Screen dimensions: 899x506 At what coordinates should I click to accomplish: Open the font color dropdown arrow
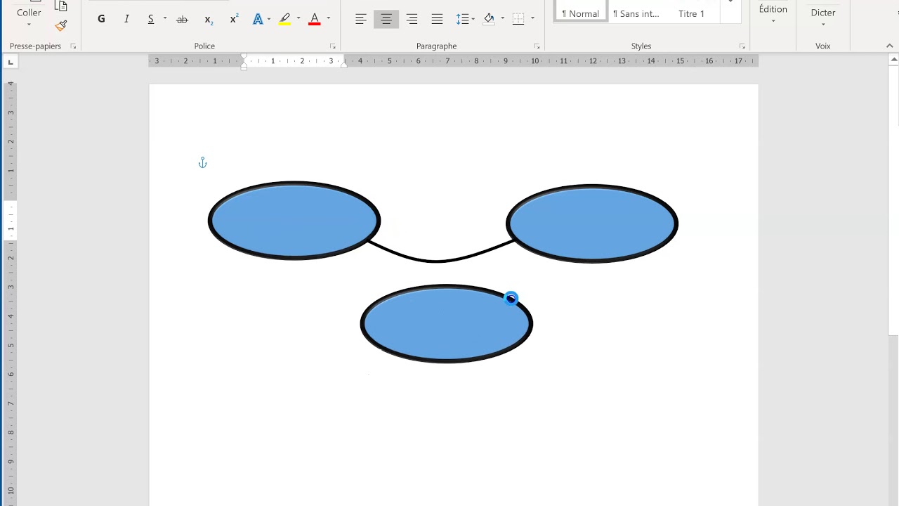[x=328, y=19]
